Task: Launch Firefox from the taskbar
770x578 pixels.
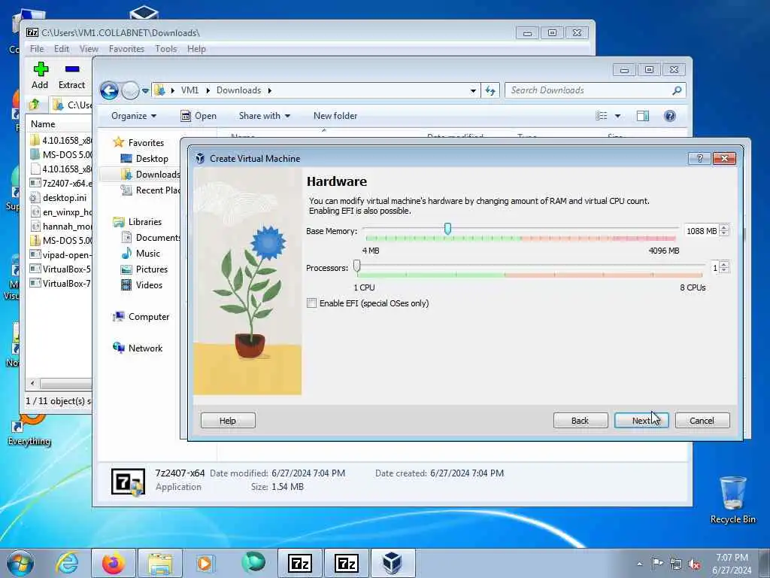Action: [x=114, y=563]
